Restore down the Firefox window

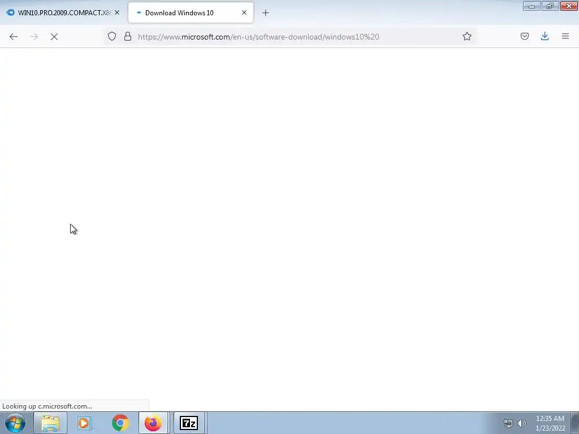(x=550, y=6)
